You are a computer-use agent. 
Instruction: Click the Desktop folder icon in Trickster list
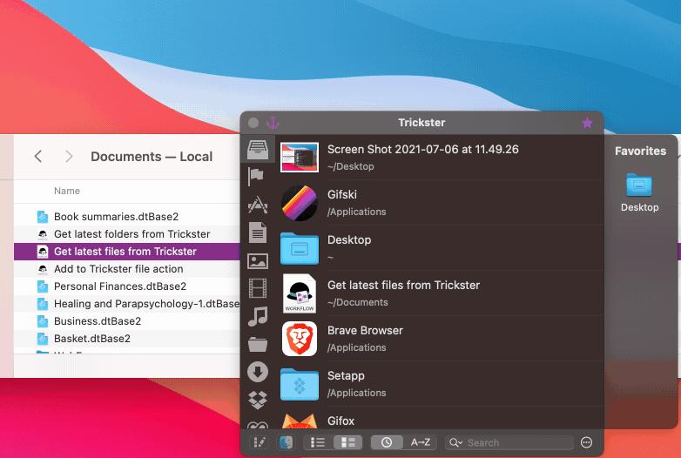pyautogui.click(x=300, y=248)
